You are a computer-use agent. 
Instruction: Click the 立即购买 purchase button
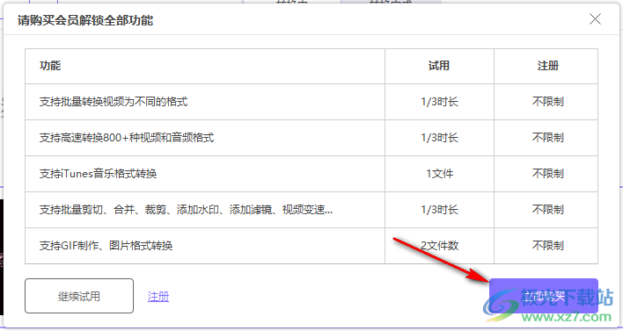544,296
